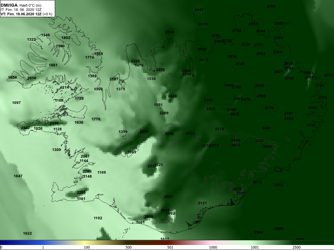This screenshot has width=334, height=250.
Task: Click the 2610 value on southeast coast
Action: [257, 182]
